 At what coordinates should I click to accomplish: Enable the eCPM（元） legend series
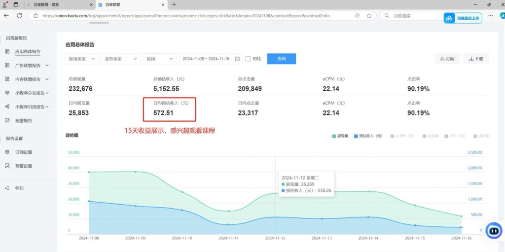402,136
